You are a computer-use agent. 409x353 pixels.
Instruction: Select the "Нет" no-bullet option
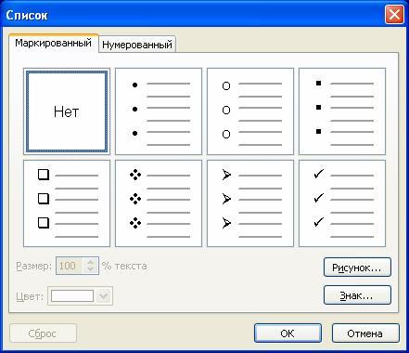pyautogui.click(x=67, y=111)
